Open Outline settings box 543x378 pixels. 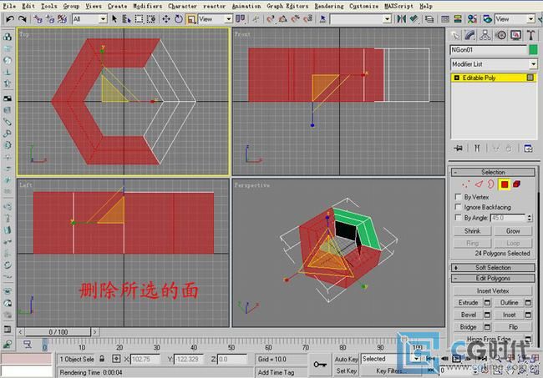click(528, 303)
